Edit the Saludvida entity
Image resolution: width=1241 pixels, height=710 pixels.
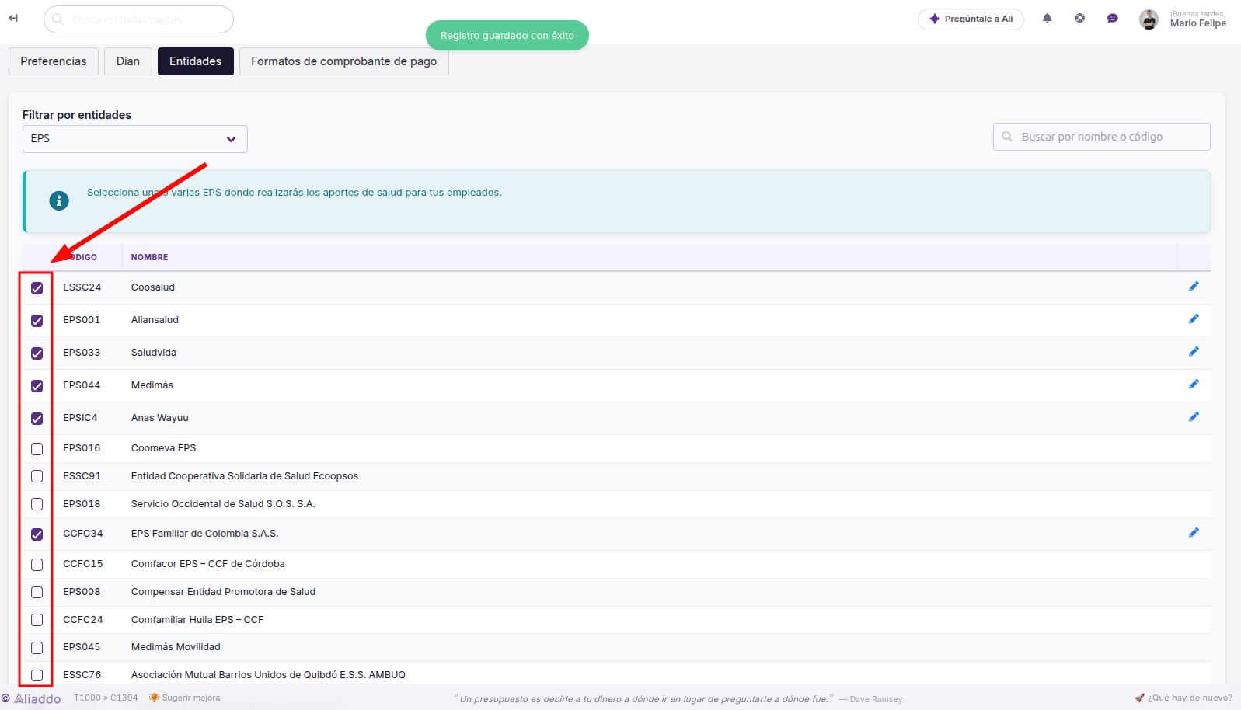pyautogui.click(x=1194, y=352)
